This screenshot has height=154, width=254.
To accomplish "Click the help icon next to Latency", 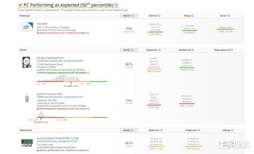I will 232,130.
